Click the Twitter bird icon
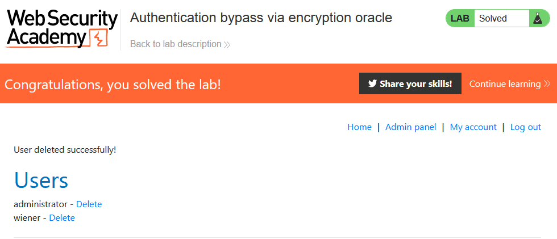Screen dimensions: 557x239 (x=372, y=83)
